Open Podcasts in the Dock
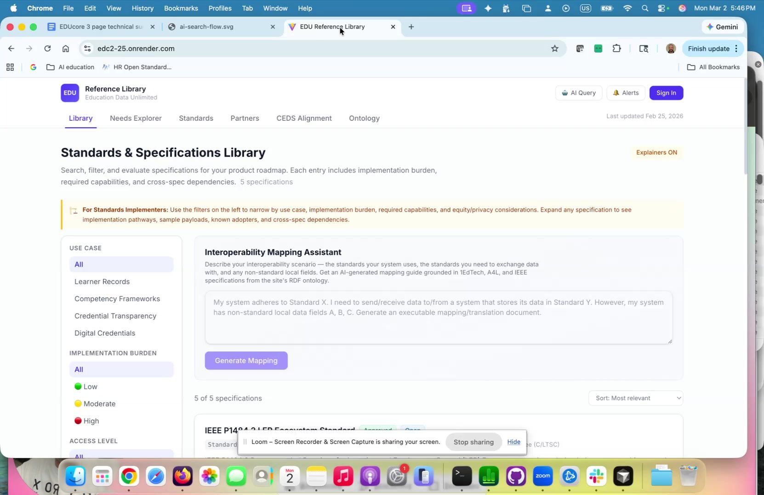 pos(370,476)
